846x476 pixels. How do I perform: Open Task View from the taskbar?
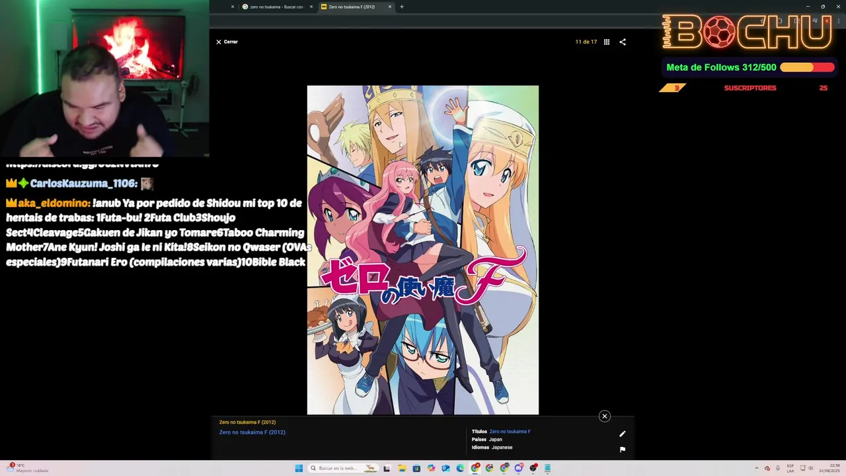(x=387, y=469)
